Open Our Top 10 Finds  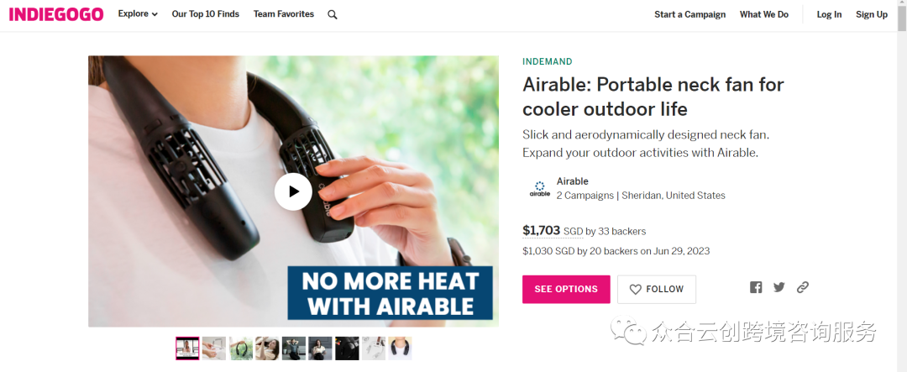tap(206, 14)
